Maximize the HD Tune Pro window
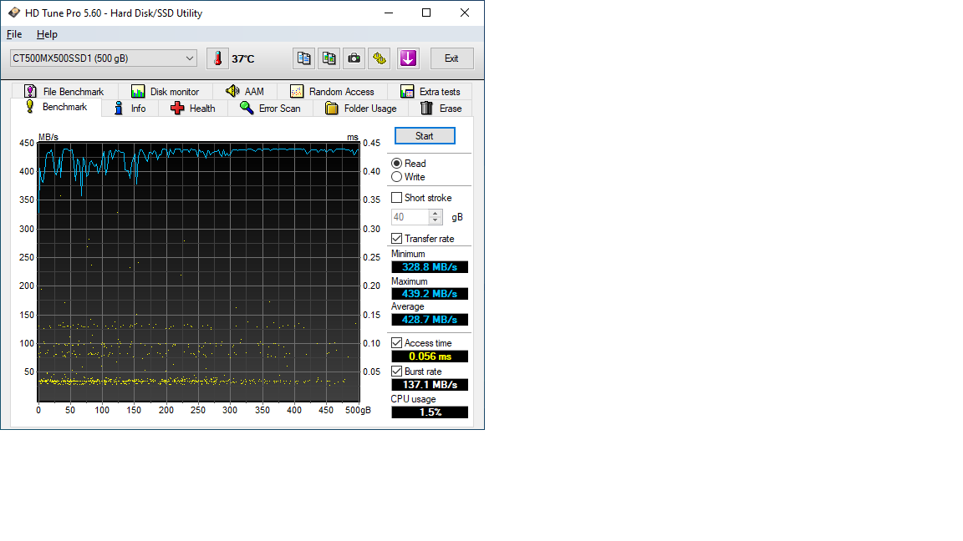The height and width of the screenshot is (541, 963). click(x=426, y=13)
